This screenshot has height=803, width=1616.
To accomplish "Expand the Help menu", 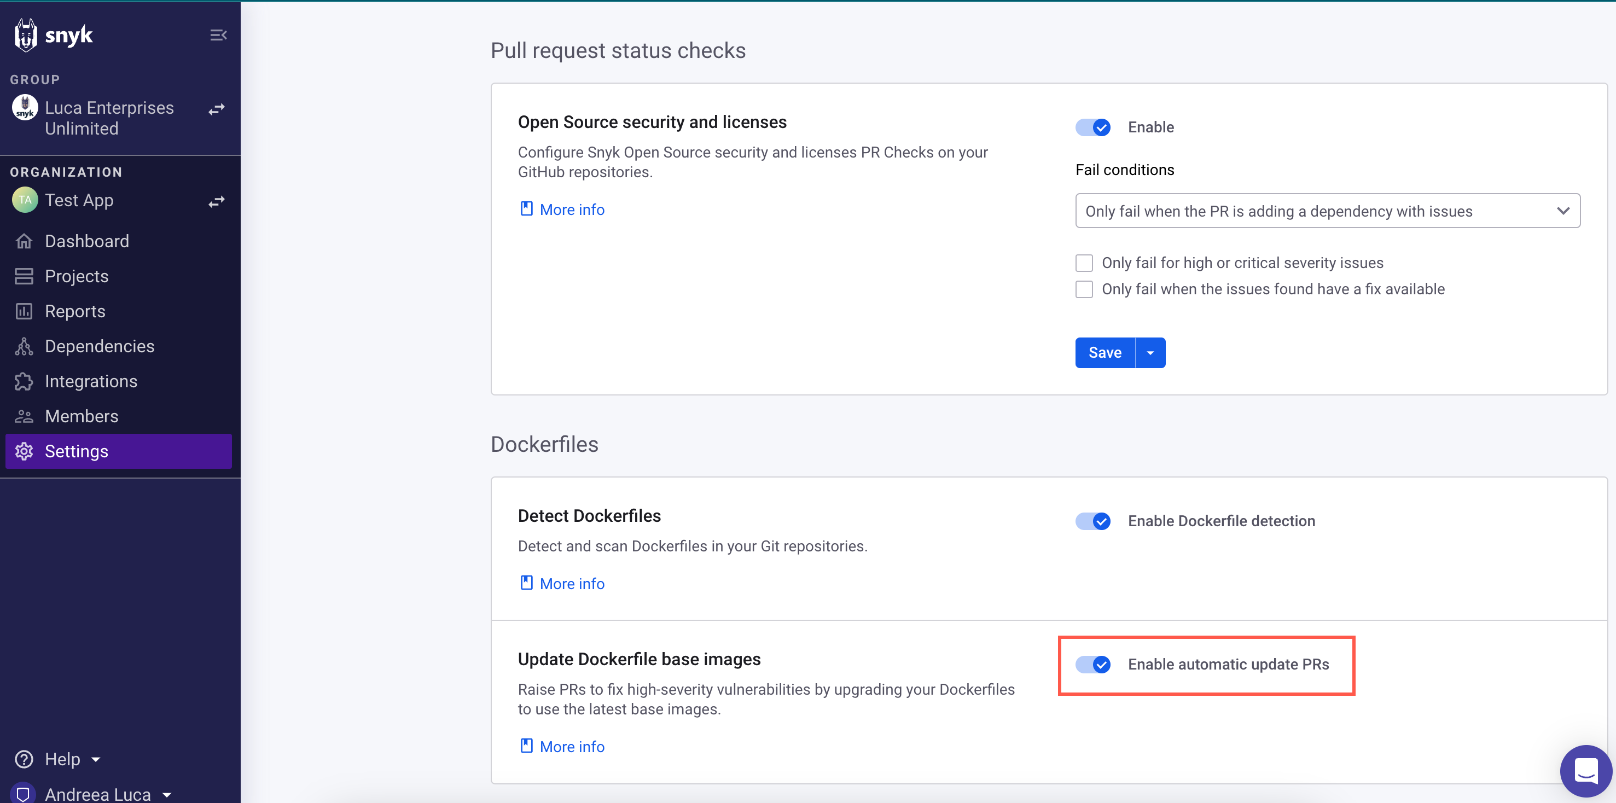I will click(x=60, y=759).
